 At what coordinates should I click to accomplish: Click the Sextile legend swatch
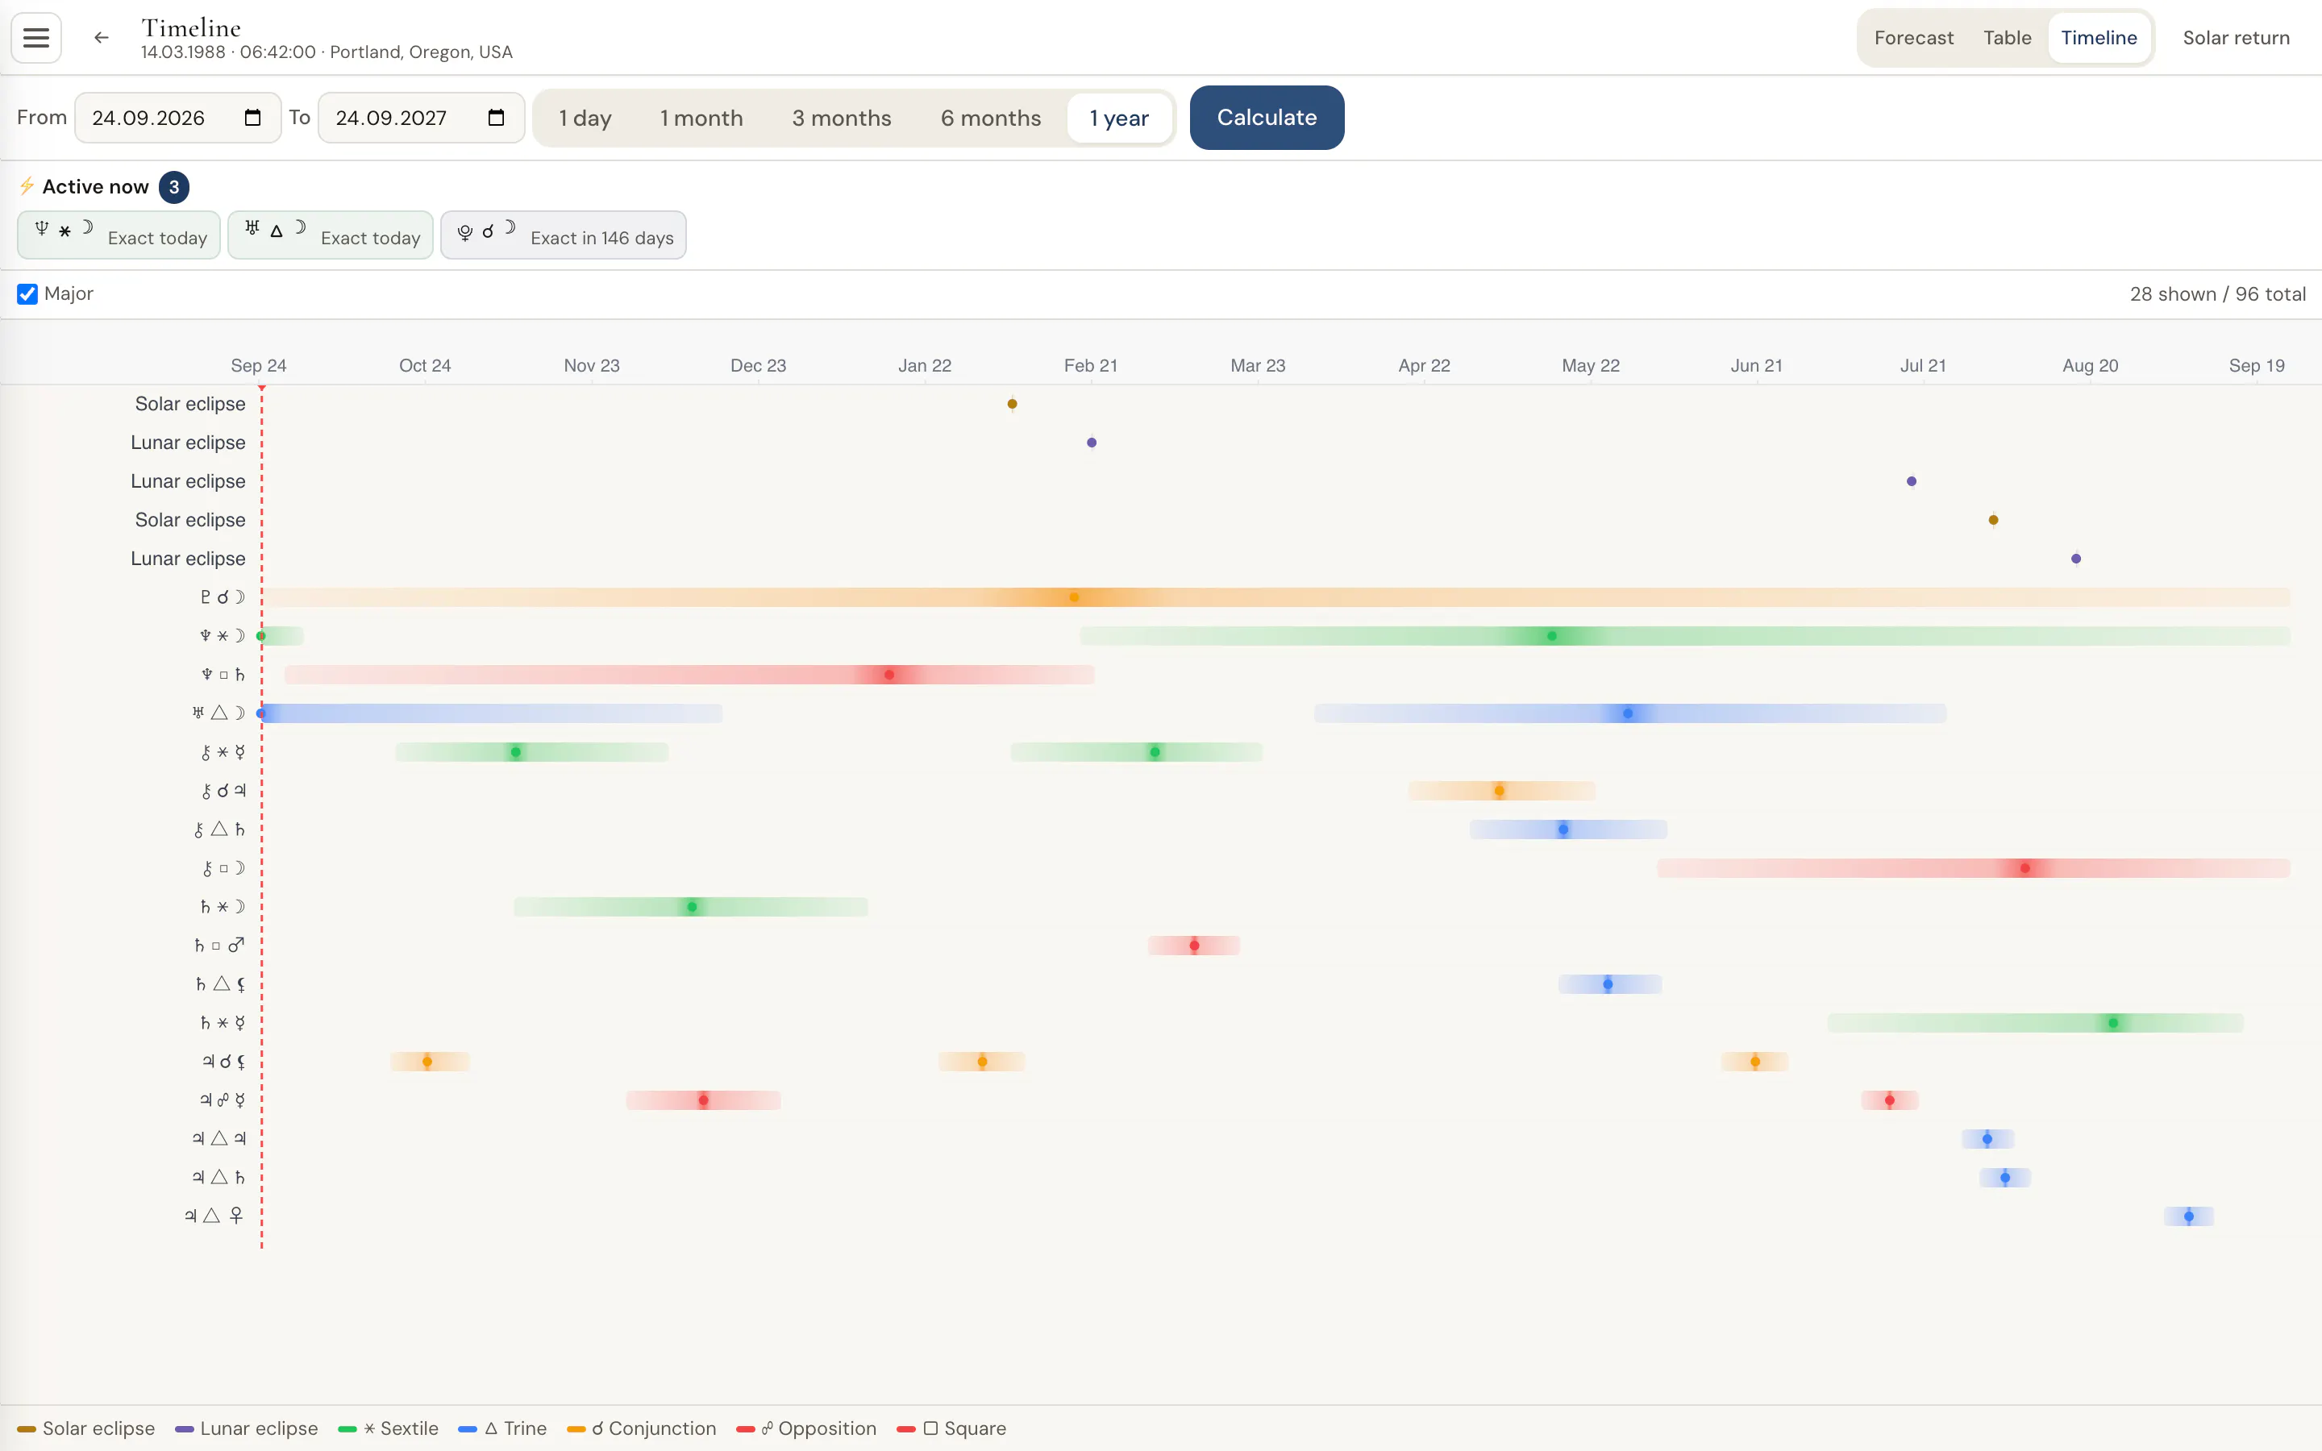pos(347,1429)
